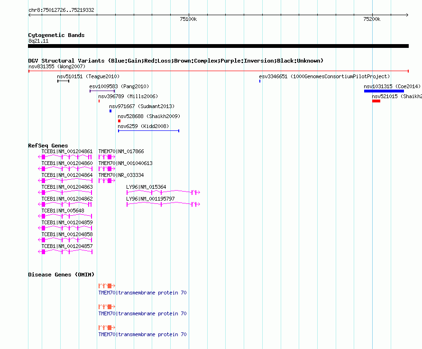Image resolution: width=422 pixels, height=349 pixels.
Task: Select the 8q21.11 cytogenetic band bar
Action: (x=218, y=46)
